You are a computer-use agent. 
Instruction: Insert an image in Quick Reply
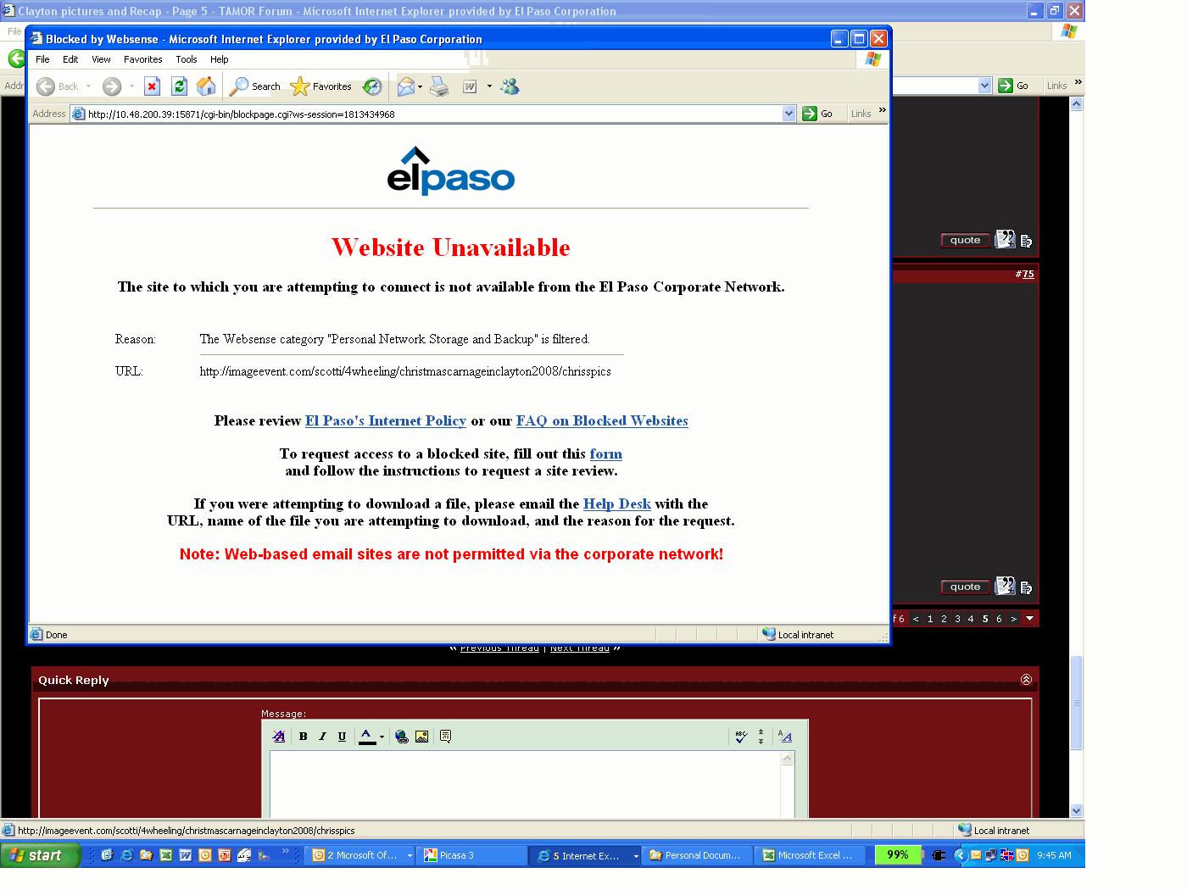point(421,737)
